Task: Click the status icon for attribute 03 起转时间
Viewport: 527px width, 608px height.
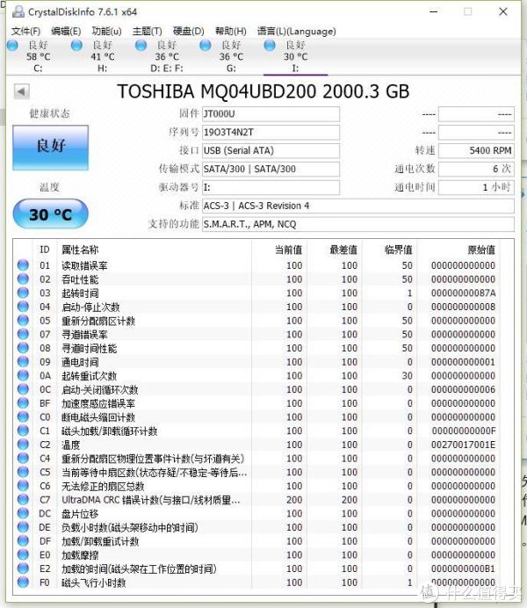Action: [x=23, y=293]
